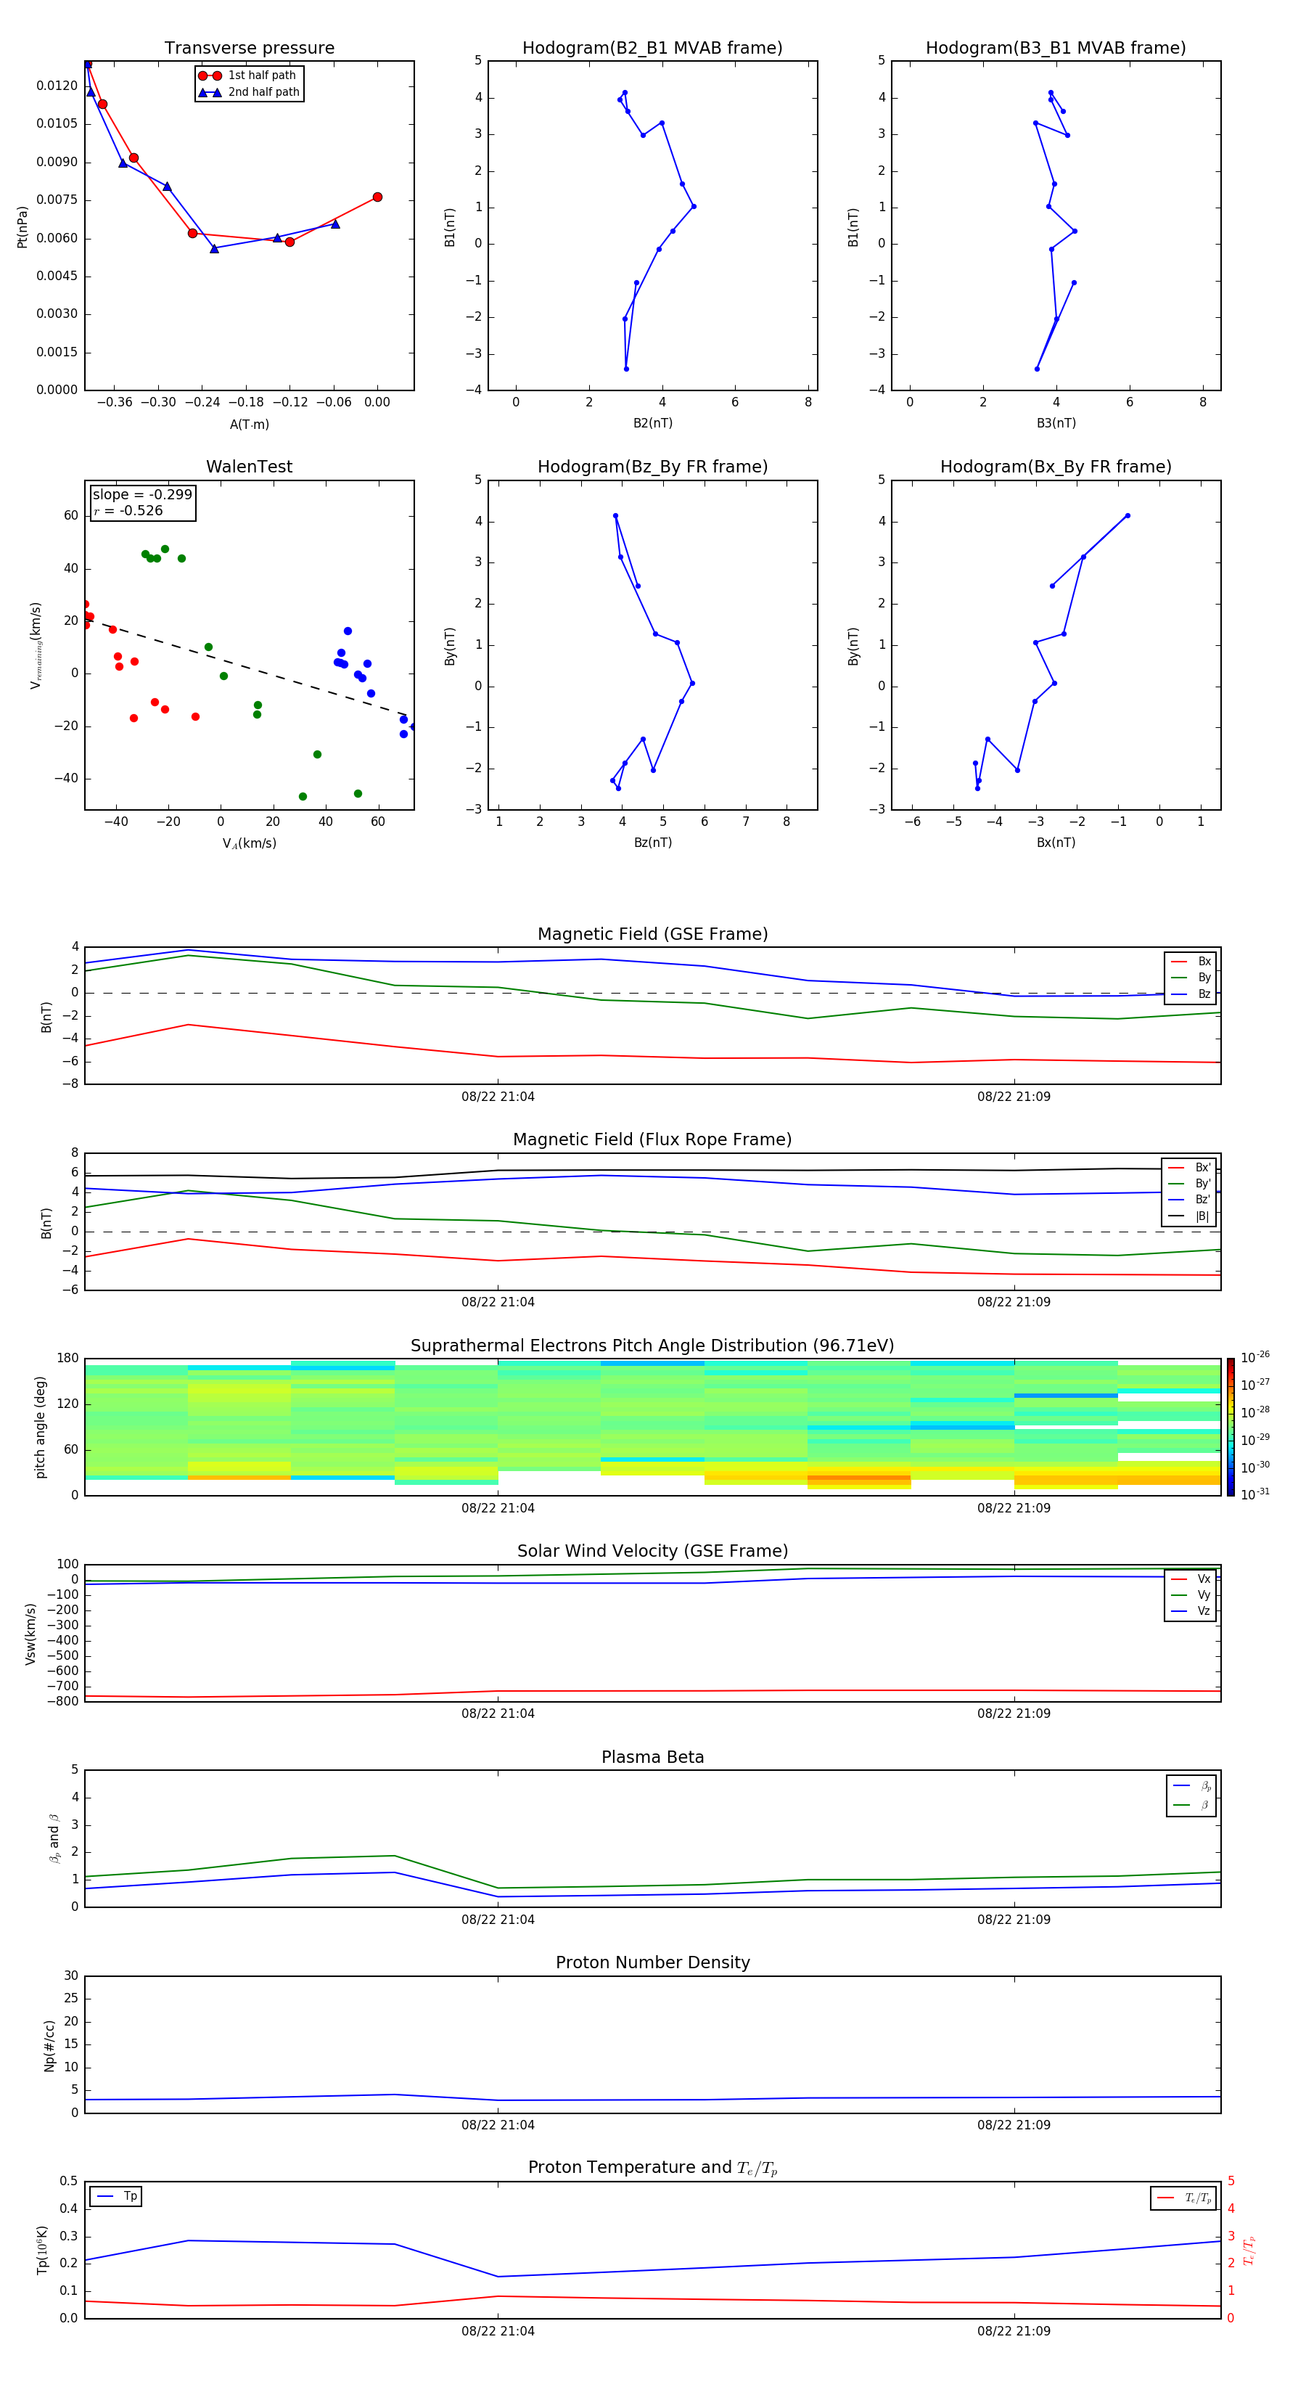Click the "Hodogram(Bz_By FR frame)" title
Viewport: 1306px width, 2395px height.
point(652,467)
